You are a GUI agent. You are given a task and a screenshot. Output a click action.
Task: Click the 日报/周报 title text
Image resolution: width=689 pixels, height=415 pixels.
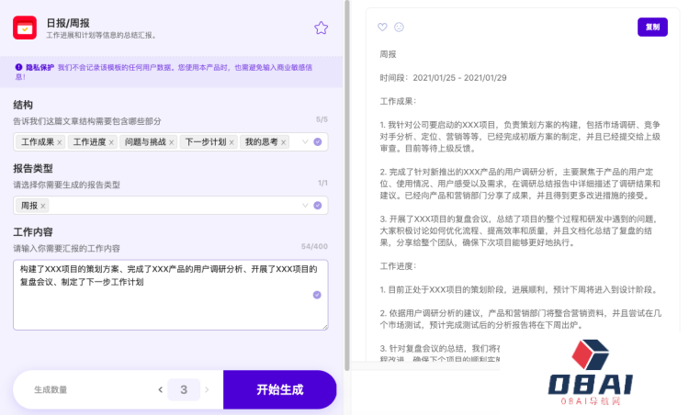point(68,23)
